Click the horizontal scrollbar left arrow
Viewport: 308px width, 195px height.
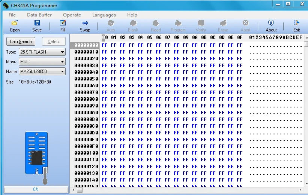click(x=73, y=190)
